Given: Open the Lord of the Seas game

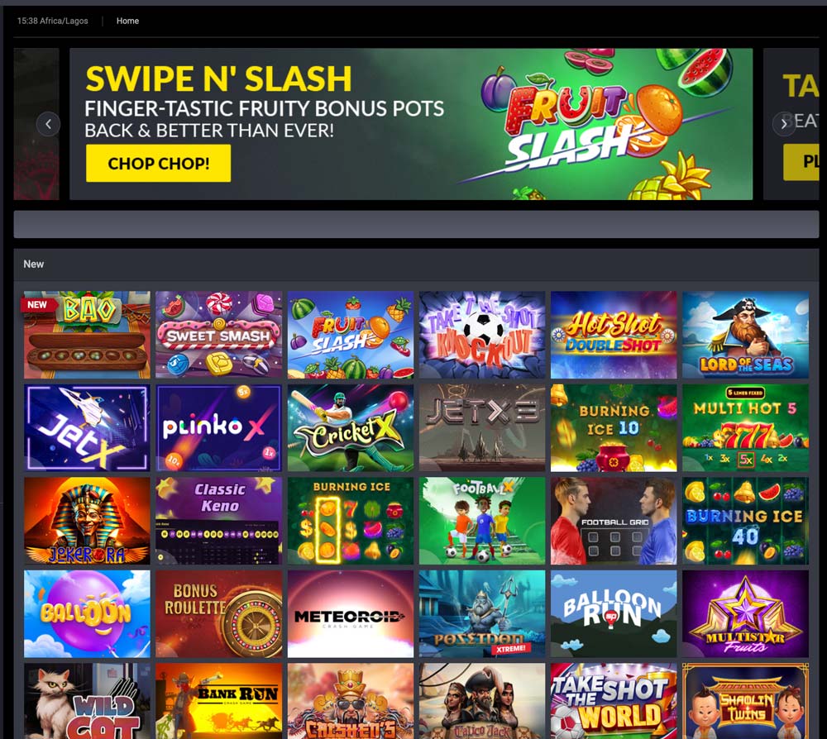Looking at the screenshot, I should [x=746, y=335].
